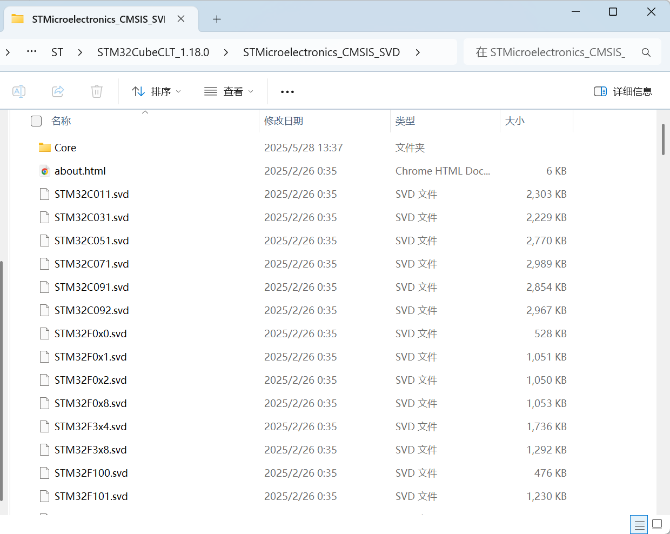This screenshot has height=534, width=670.
Task: Click the STM32F0x1.svd file icon
Action: pos(45,357)
